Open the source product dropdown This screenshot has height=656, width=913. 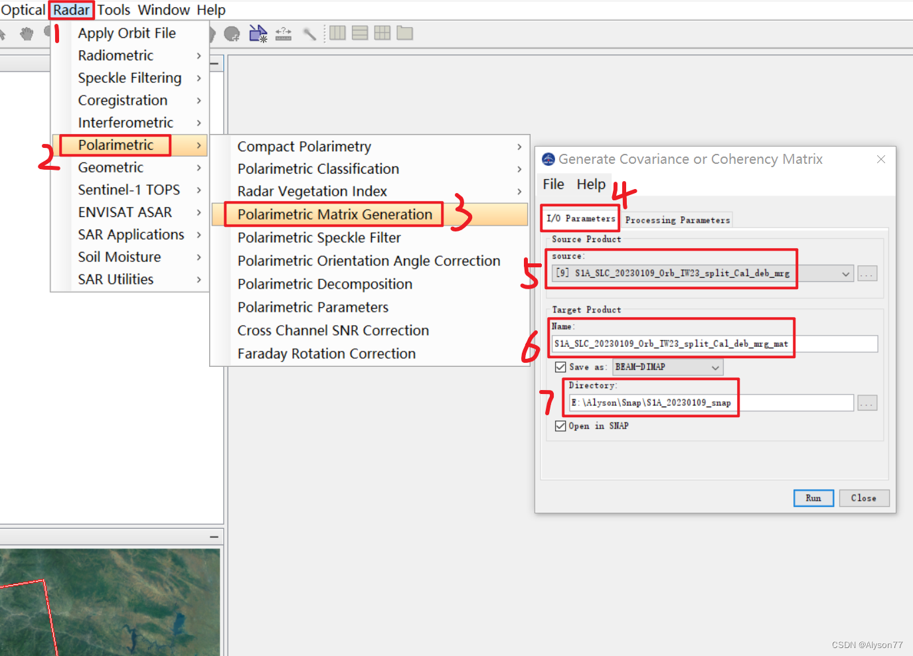click(x=846, y=273)
